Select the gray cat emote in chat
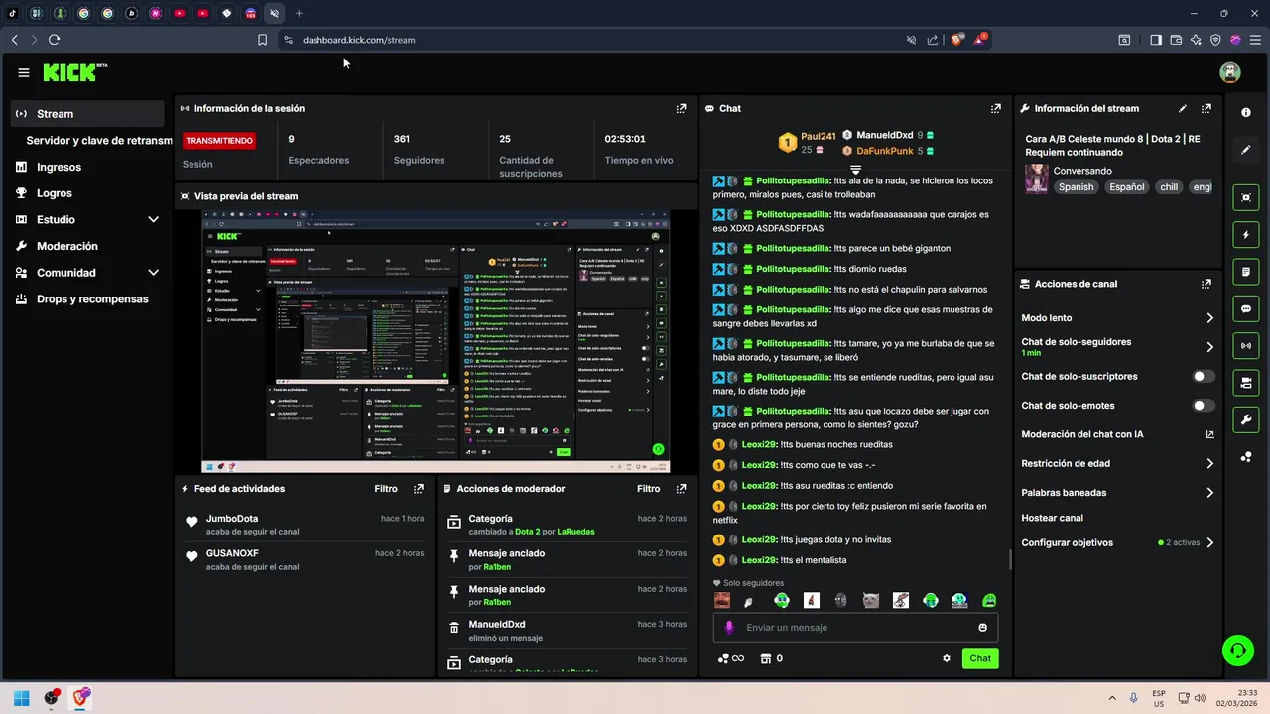This screenshot has height=714, width=1270. pos(870,600)
